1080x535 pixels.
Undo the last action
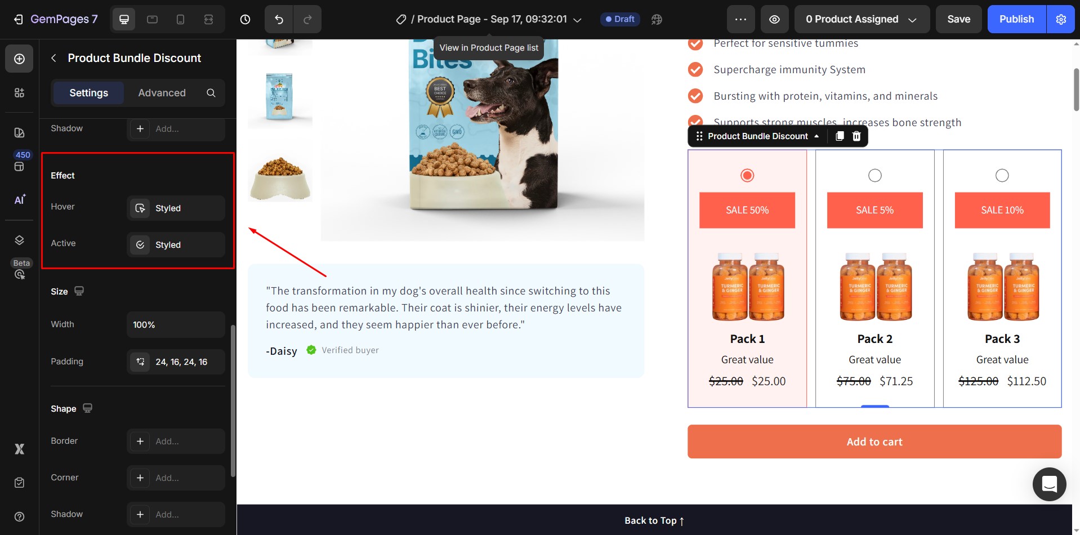279,20
